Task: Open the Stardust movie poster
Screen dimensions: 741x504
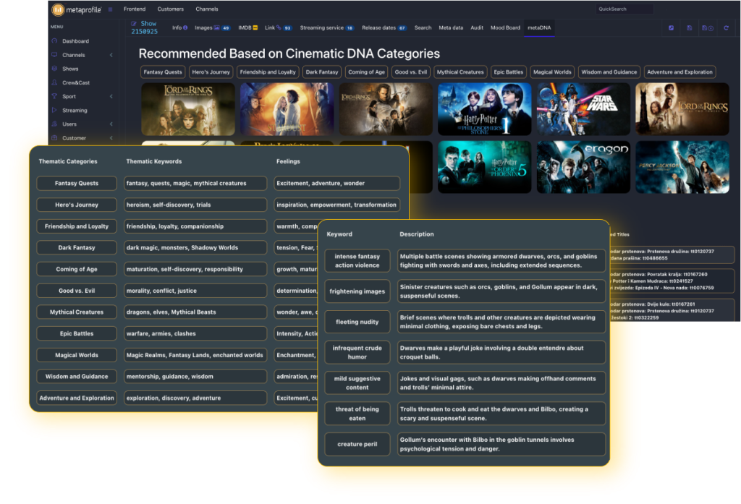Action: point(287,110)
